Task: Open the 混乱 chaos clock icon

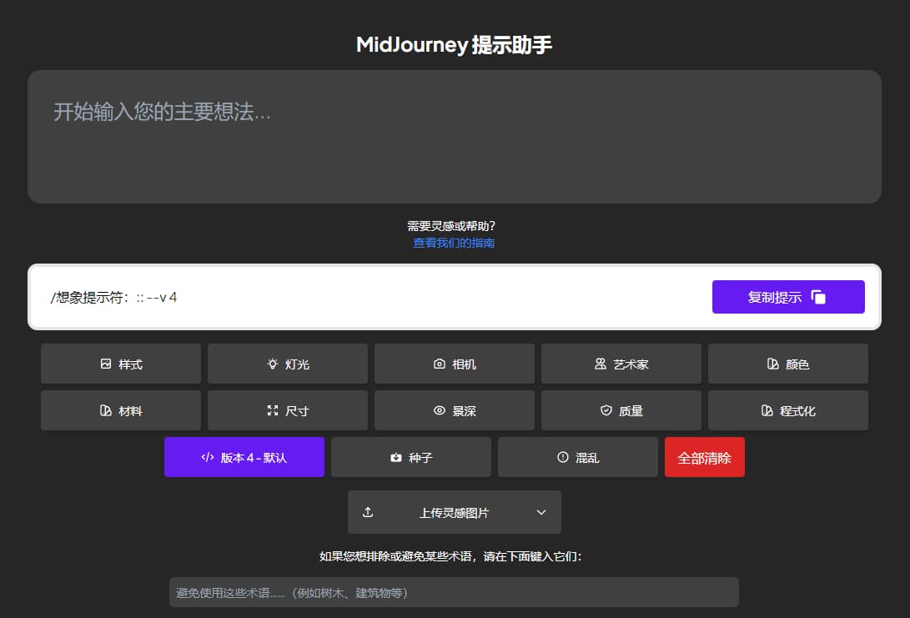Action: tap(561, 457)
